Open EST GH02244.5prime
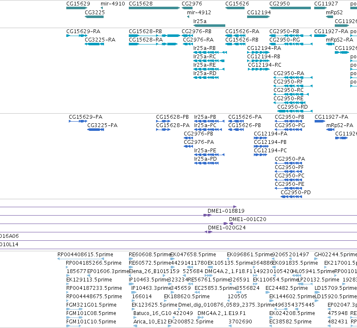Viewport: 357px width, 328px height. (336, 255)
